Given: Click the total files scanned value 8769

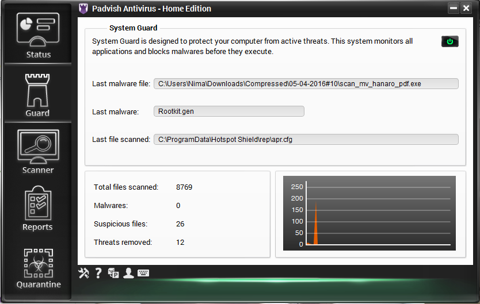Looking at the screenshot, I should 184,187.
